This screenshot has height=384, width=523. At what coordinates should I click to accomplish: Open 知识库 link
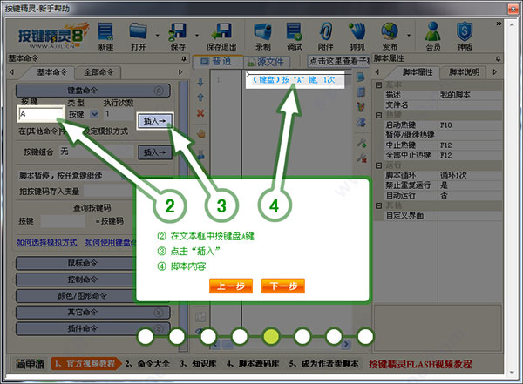click(198, 364)
